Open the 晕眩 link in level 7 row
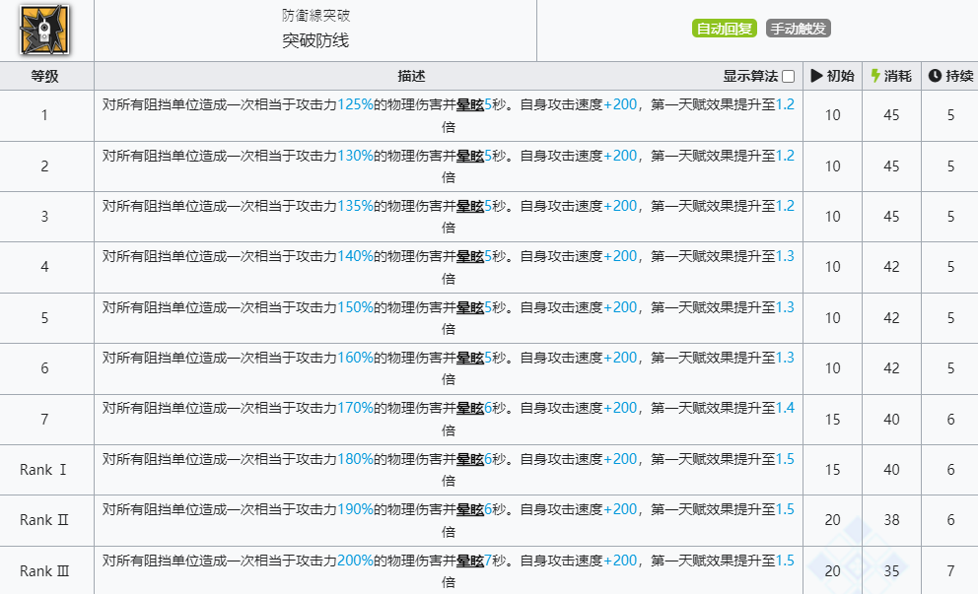 [470, 408]
